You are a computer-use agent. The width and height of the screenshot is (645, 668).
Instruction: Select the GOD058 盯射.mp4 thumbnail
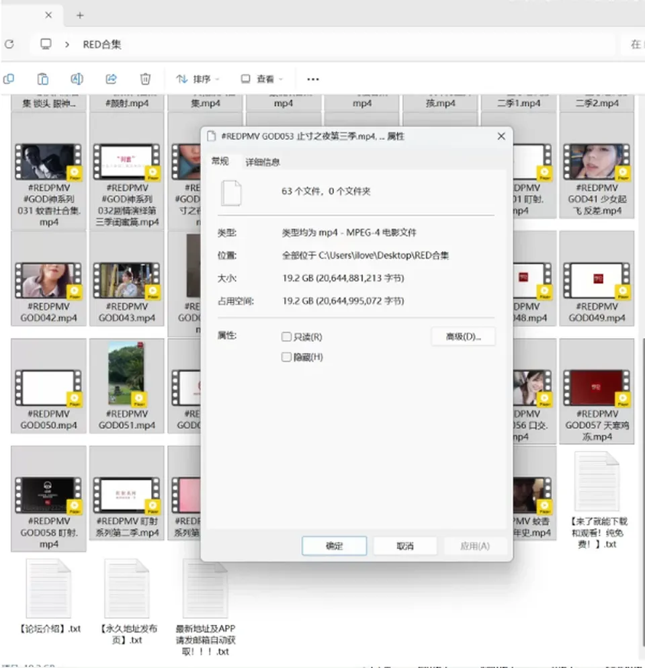(48, 495)
